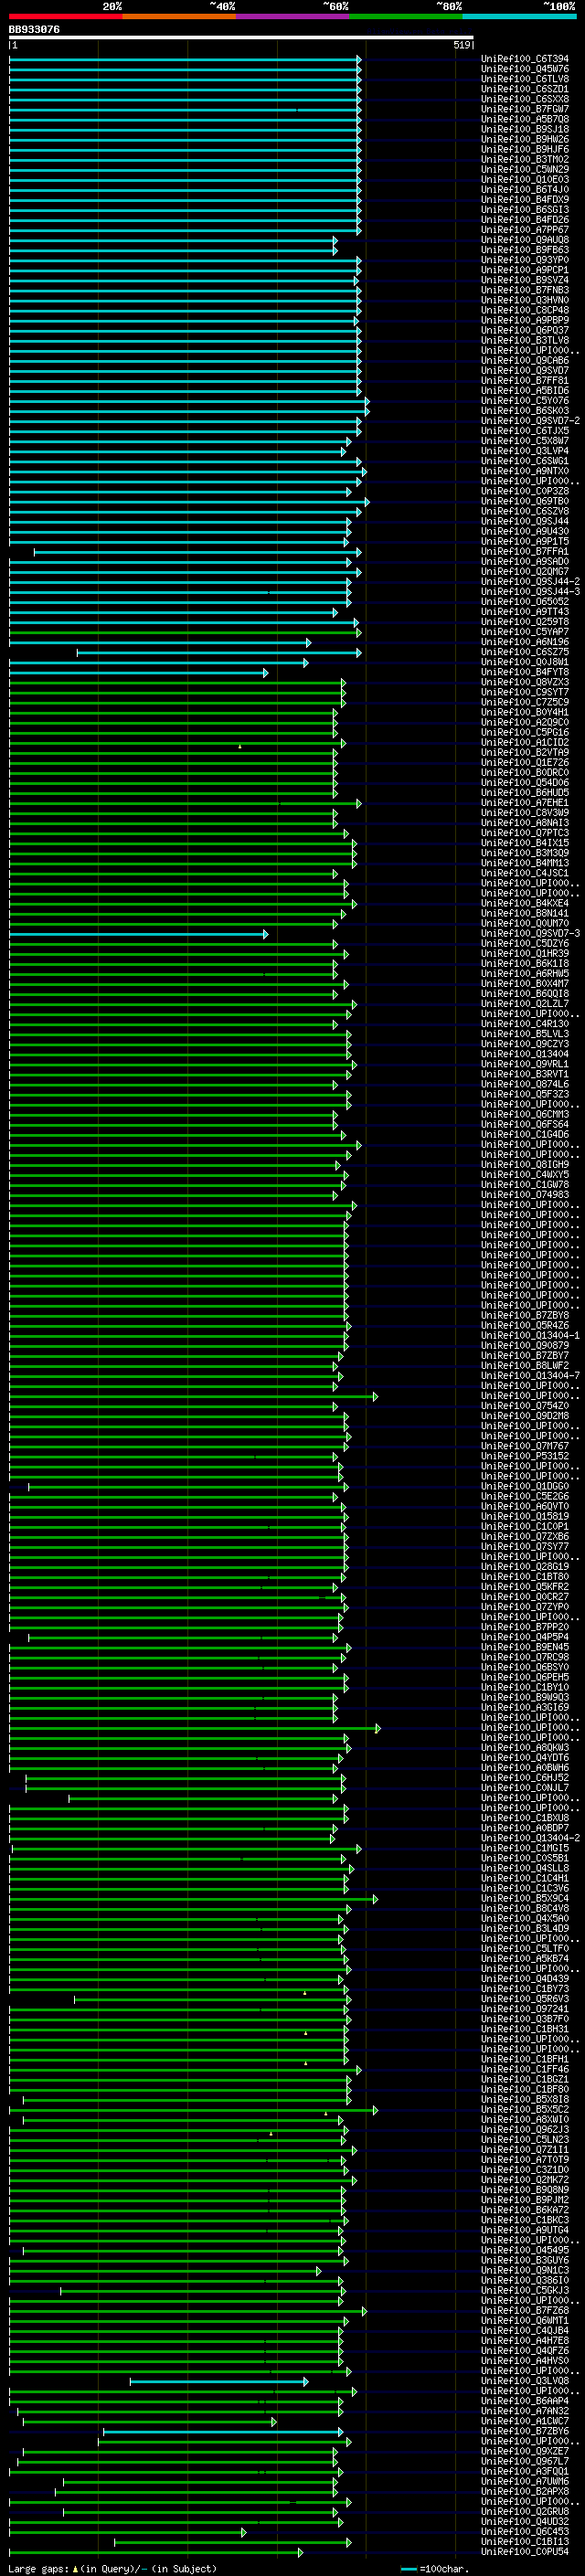The width and height of the screenshot is (585, 2576).
Task: Select the UniRef100_A7PP67 label
Action: point(525,230)
